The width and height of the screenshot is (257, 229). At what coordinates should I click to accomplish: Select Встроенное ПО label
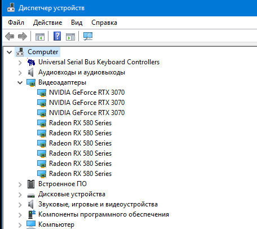pos(63,184)
